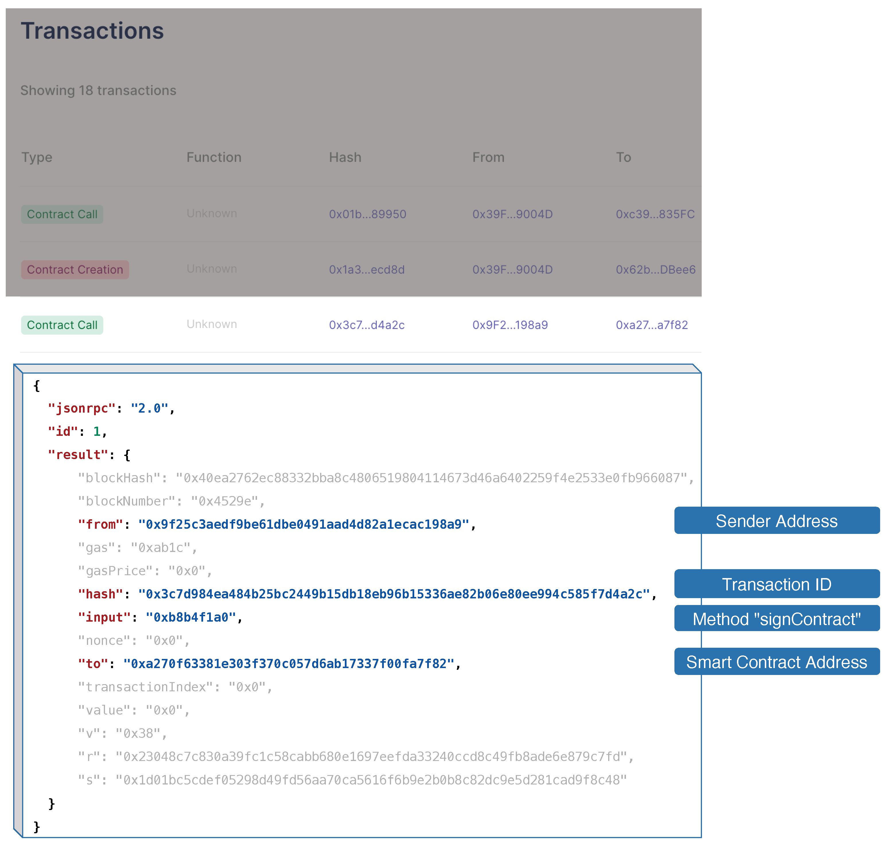
Task: Click the dimmed Contract Call badge
Action: point(62,214)
